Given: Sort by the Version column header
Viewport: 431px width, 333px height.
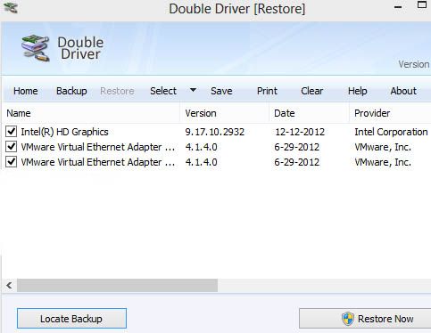Looking at the screenshot, I should (x=224, y=113).
